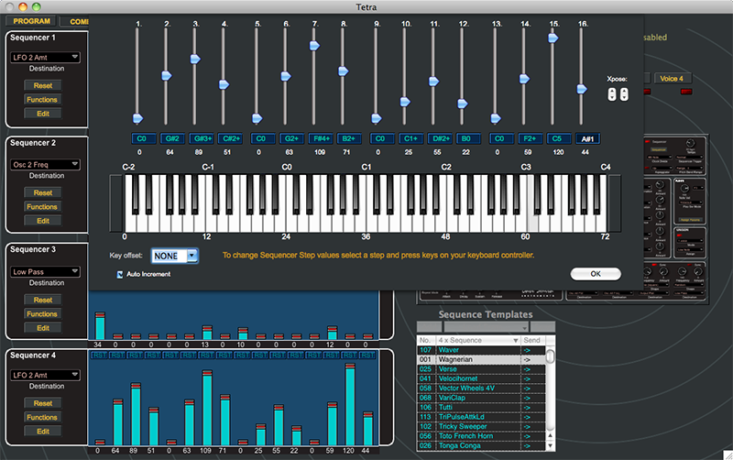Screen dimensions: 733x460
Task: Open Sequencer 1 destination LFO 2 Amt dropdown
Action: [44, 57]
